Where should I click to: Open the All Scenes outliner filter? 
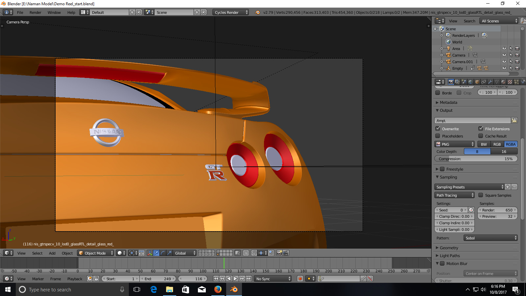tap(499, 21)
